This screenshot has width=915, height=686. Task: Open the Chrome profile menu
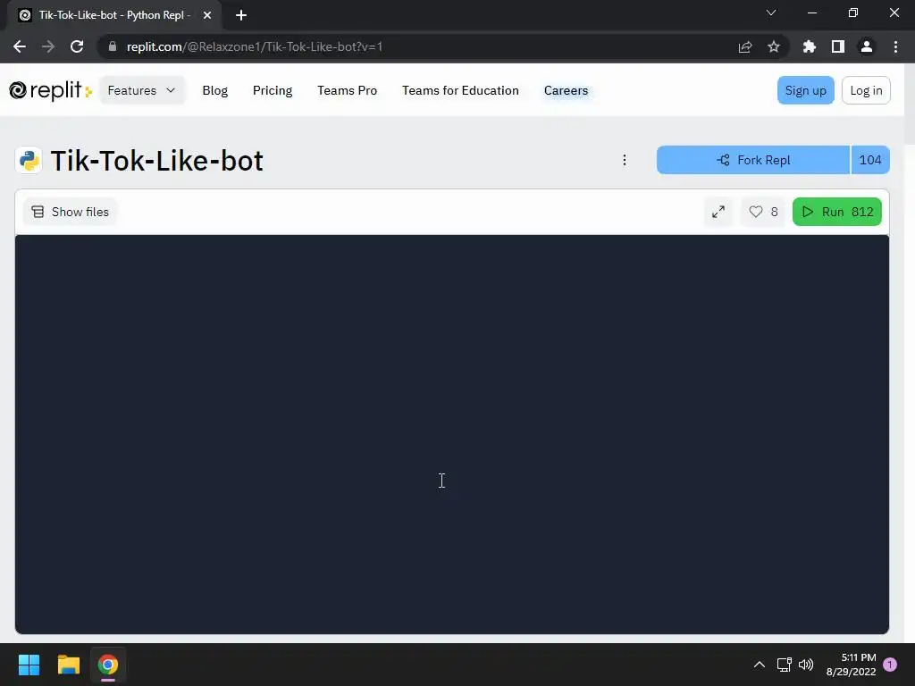(x=867, y=46)
